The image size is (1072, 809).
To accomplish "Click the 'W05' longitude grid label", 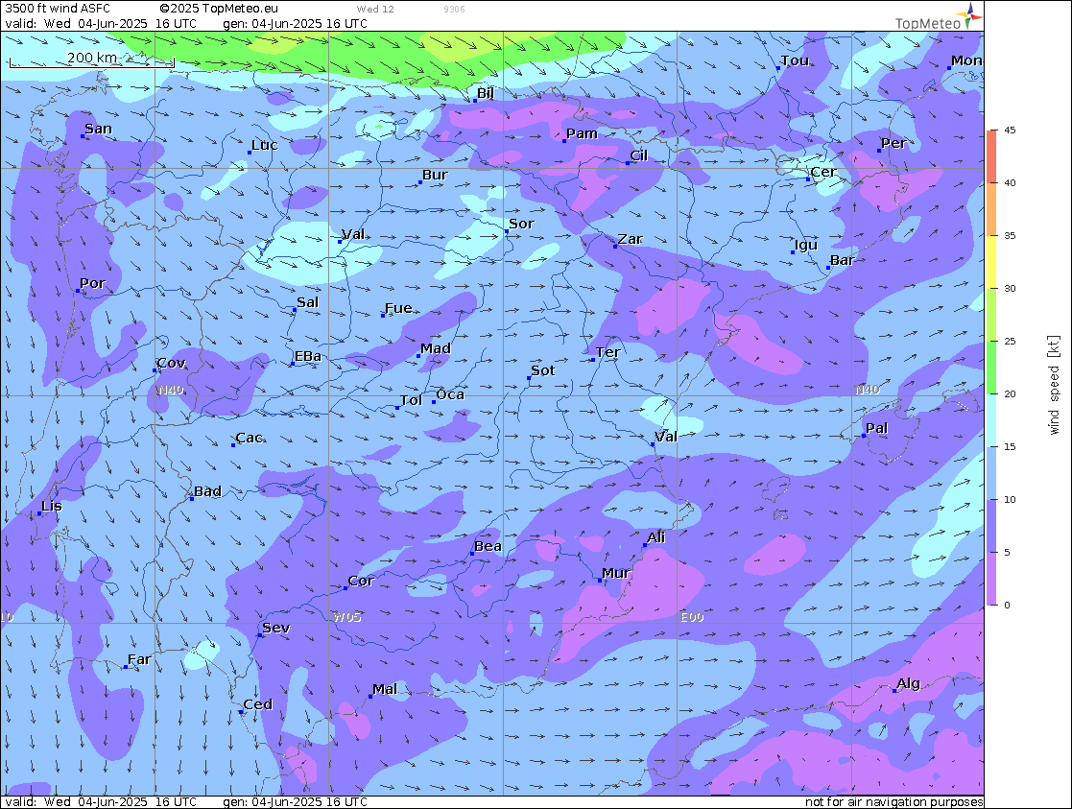I will click(x=346, y=617).
